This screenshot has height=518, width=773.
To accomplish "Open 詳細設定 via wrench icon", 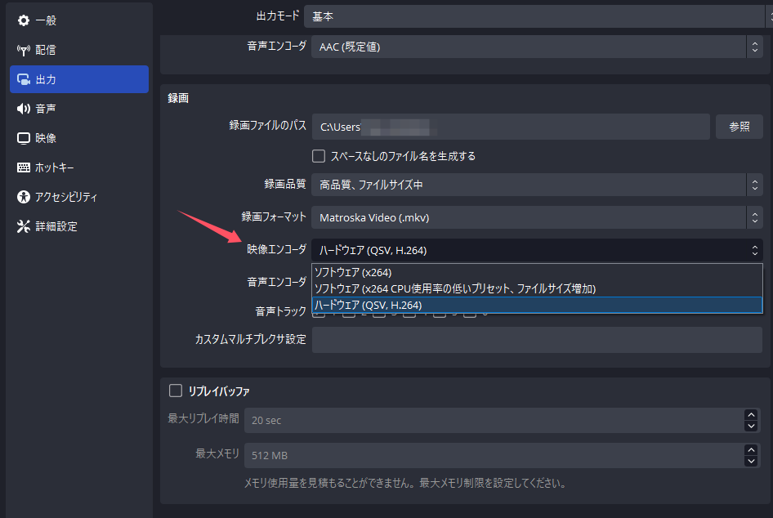I will (24, 226).
